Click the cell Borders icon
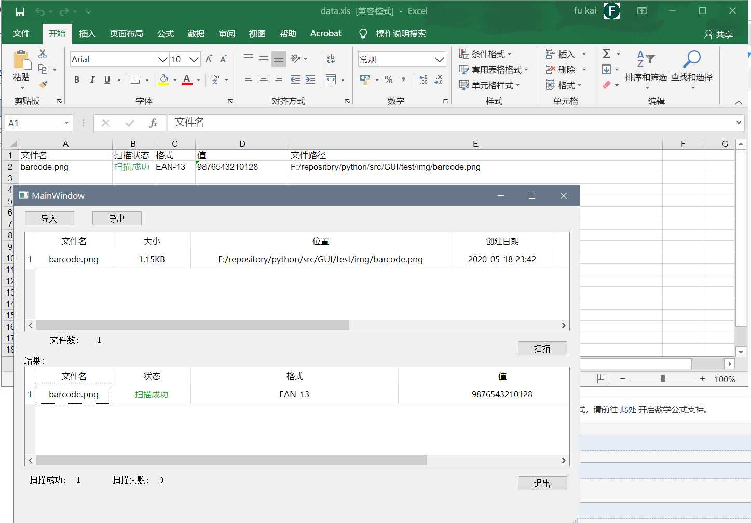 (135, 79)
